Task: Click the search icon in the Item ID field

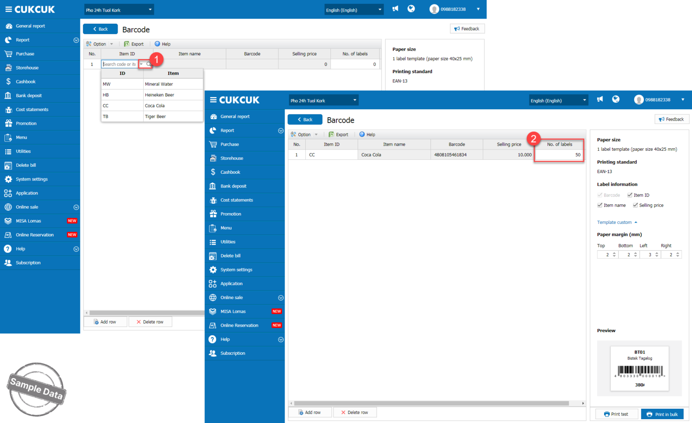Action: 148,64
